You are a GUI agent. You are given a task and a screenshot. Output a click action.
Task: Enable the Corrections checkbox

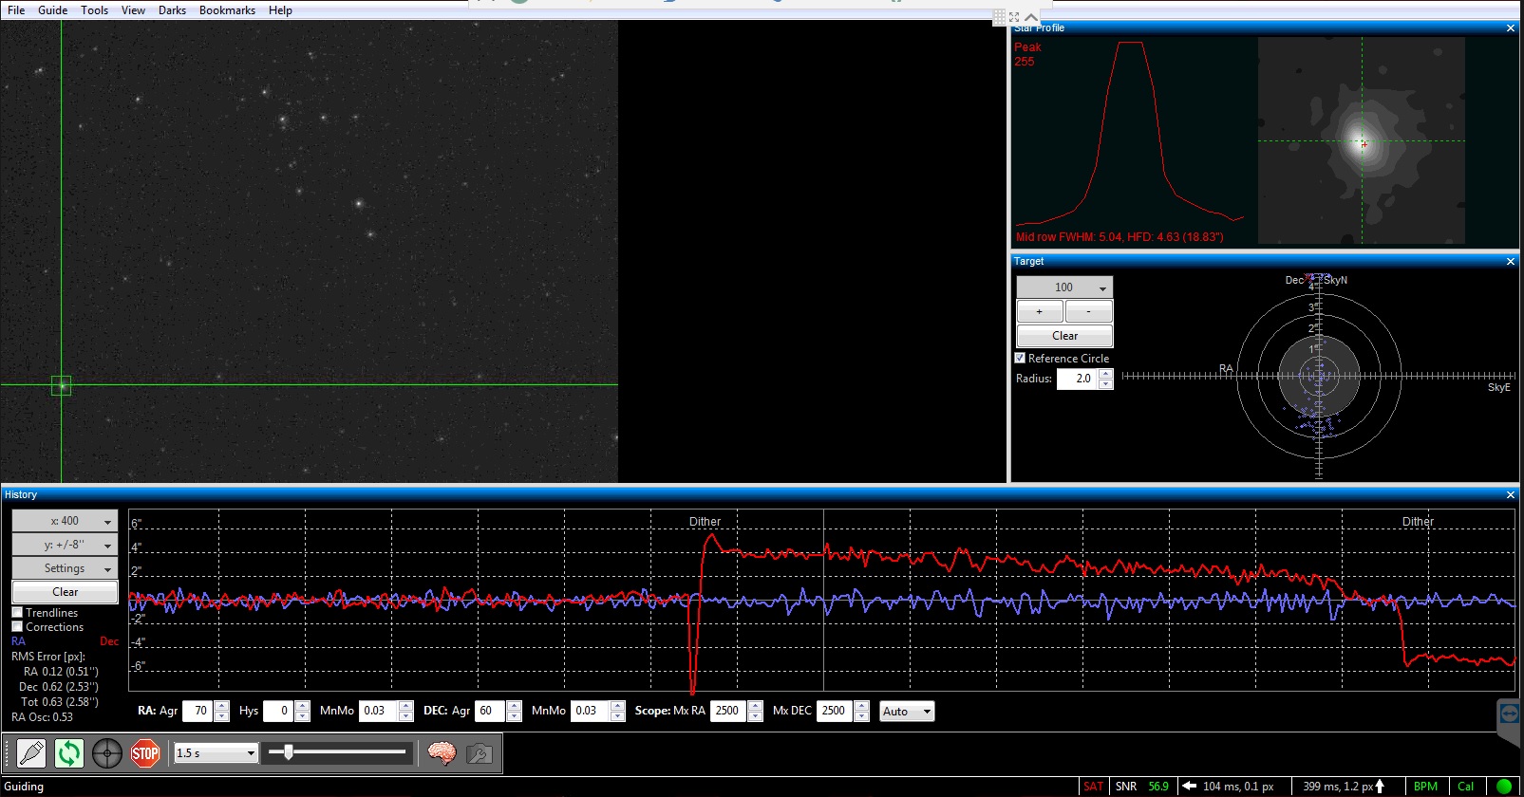[17, 627]
